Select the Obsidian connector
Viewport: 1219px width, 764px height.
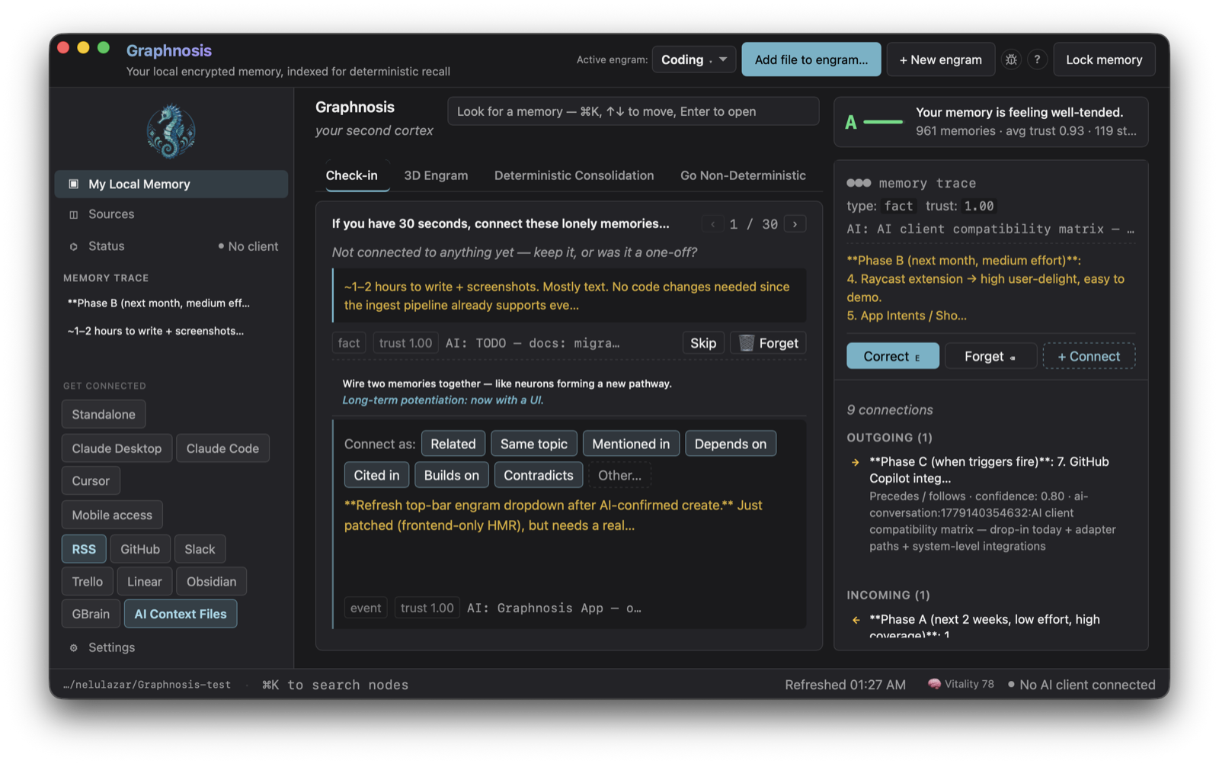pyautogui.click(x=211, y=581)
